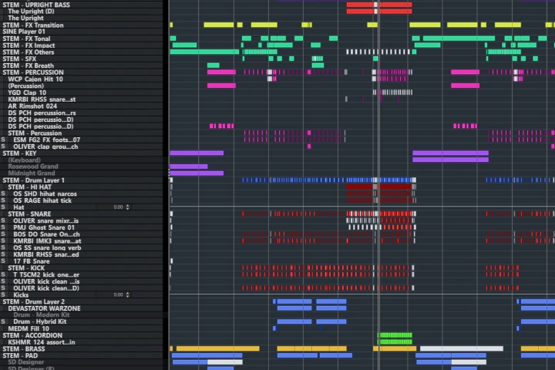The width and height of the screenshot is (555, 370).
Task: Solo the OS RAGE hihat tick track
Action: pos(4,200)
